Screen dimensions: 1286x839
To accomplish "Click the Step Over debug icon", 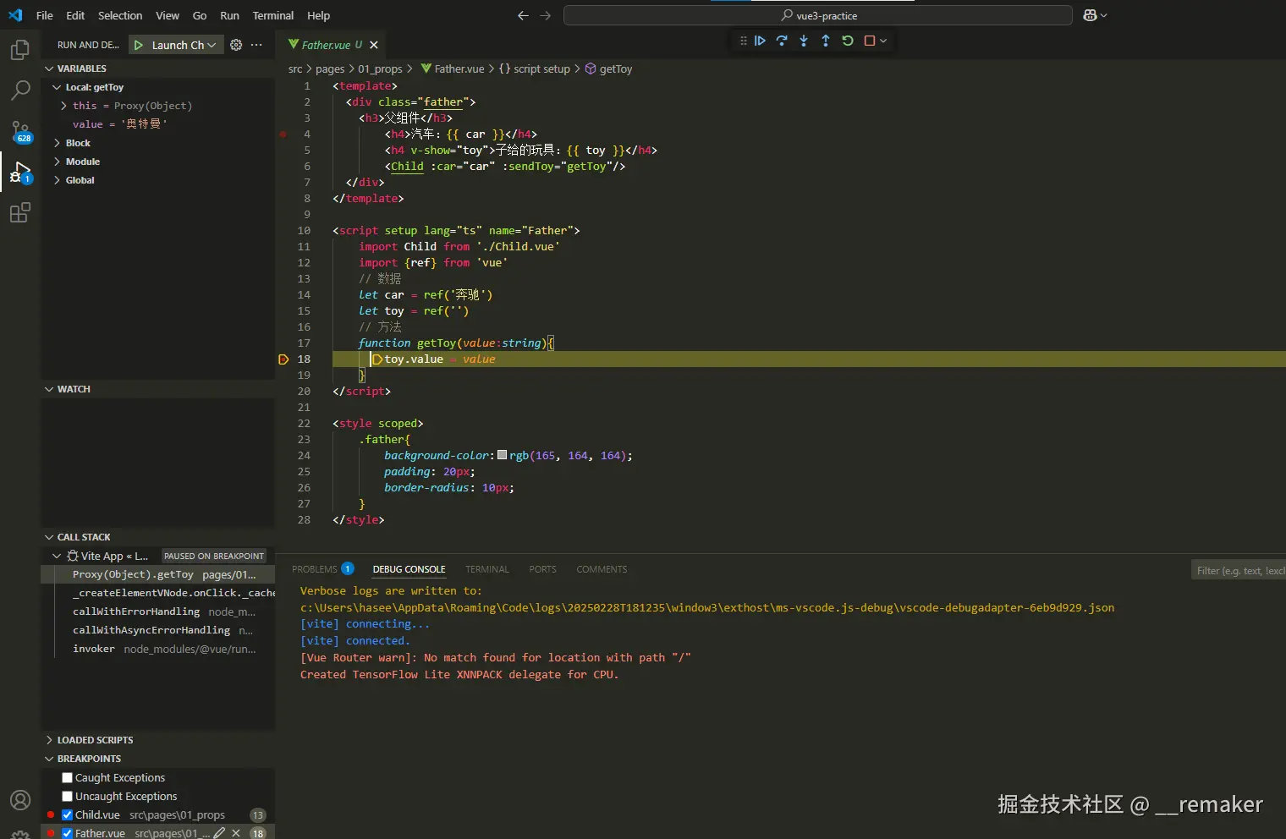I will pyautogui.click(x=782, y=41).
